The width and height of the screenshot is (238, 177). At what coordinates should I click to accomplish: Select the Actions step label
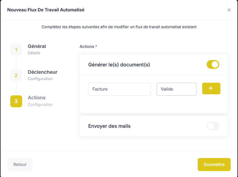click(37, 98)
